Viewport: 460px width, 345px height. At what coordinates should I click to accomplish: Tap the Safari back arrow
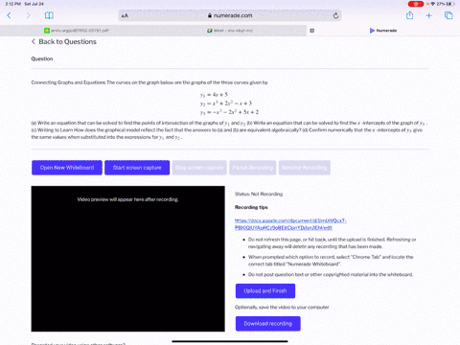point(9,15)
